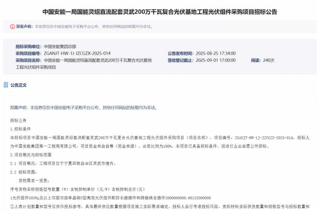Select the 公告正文 section heading
The height and width of the screenshot is (211, 317).
(x=19, y=85)
